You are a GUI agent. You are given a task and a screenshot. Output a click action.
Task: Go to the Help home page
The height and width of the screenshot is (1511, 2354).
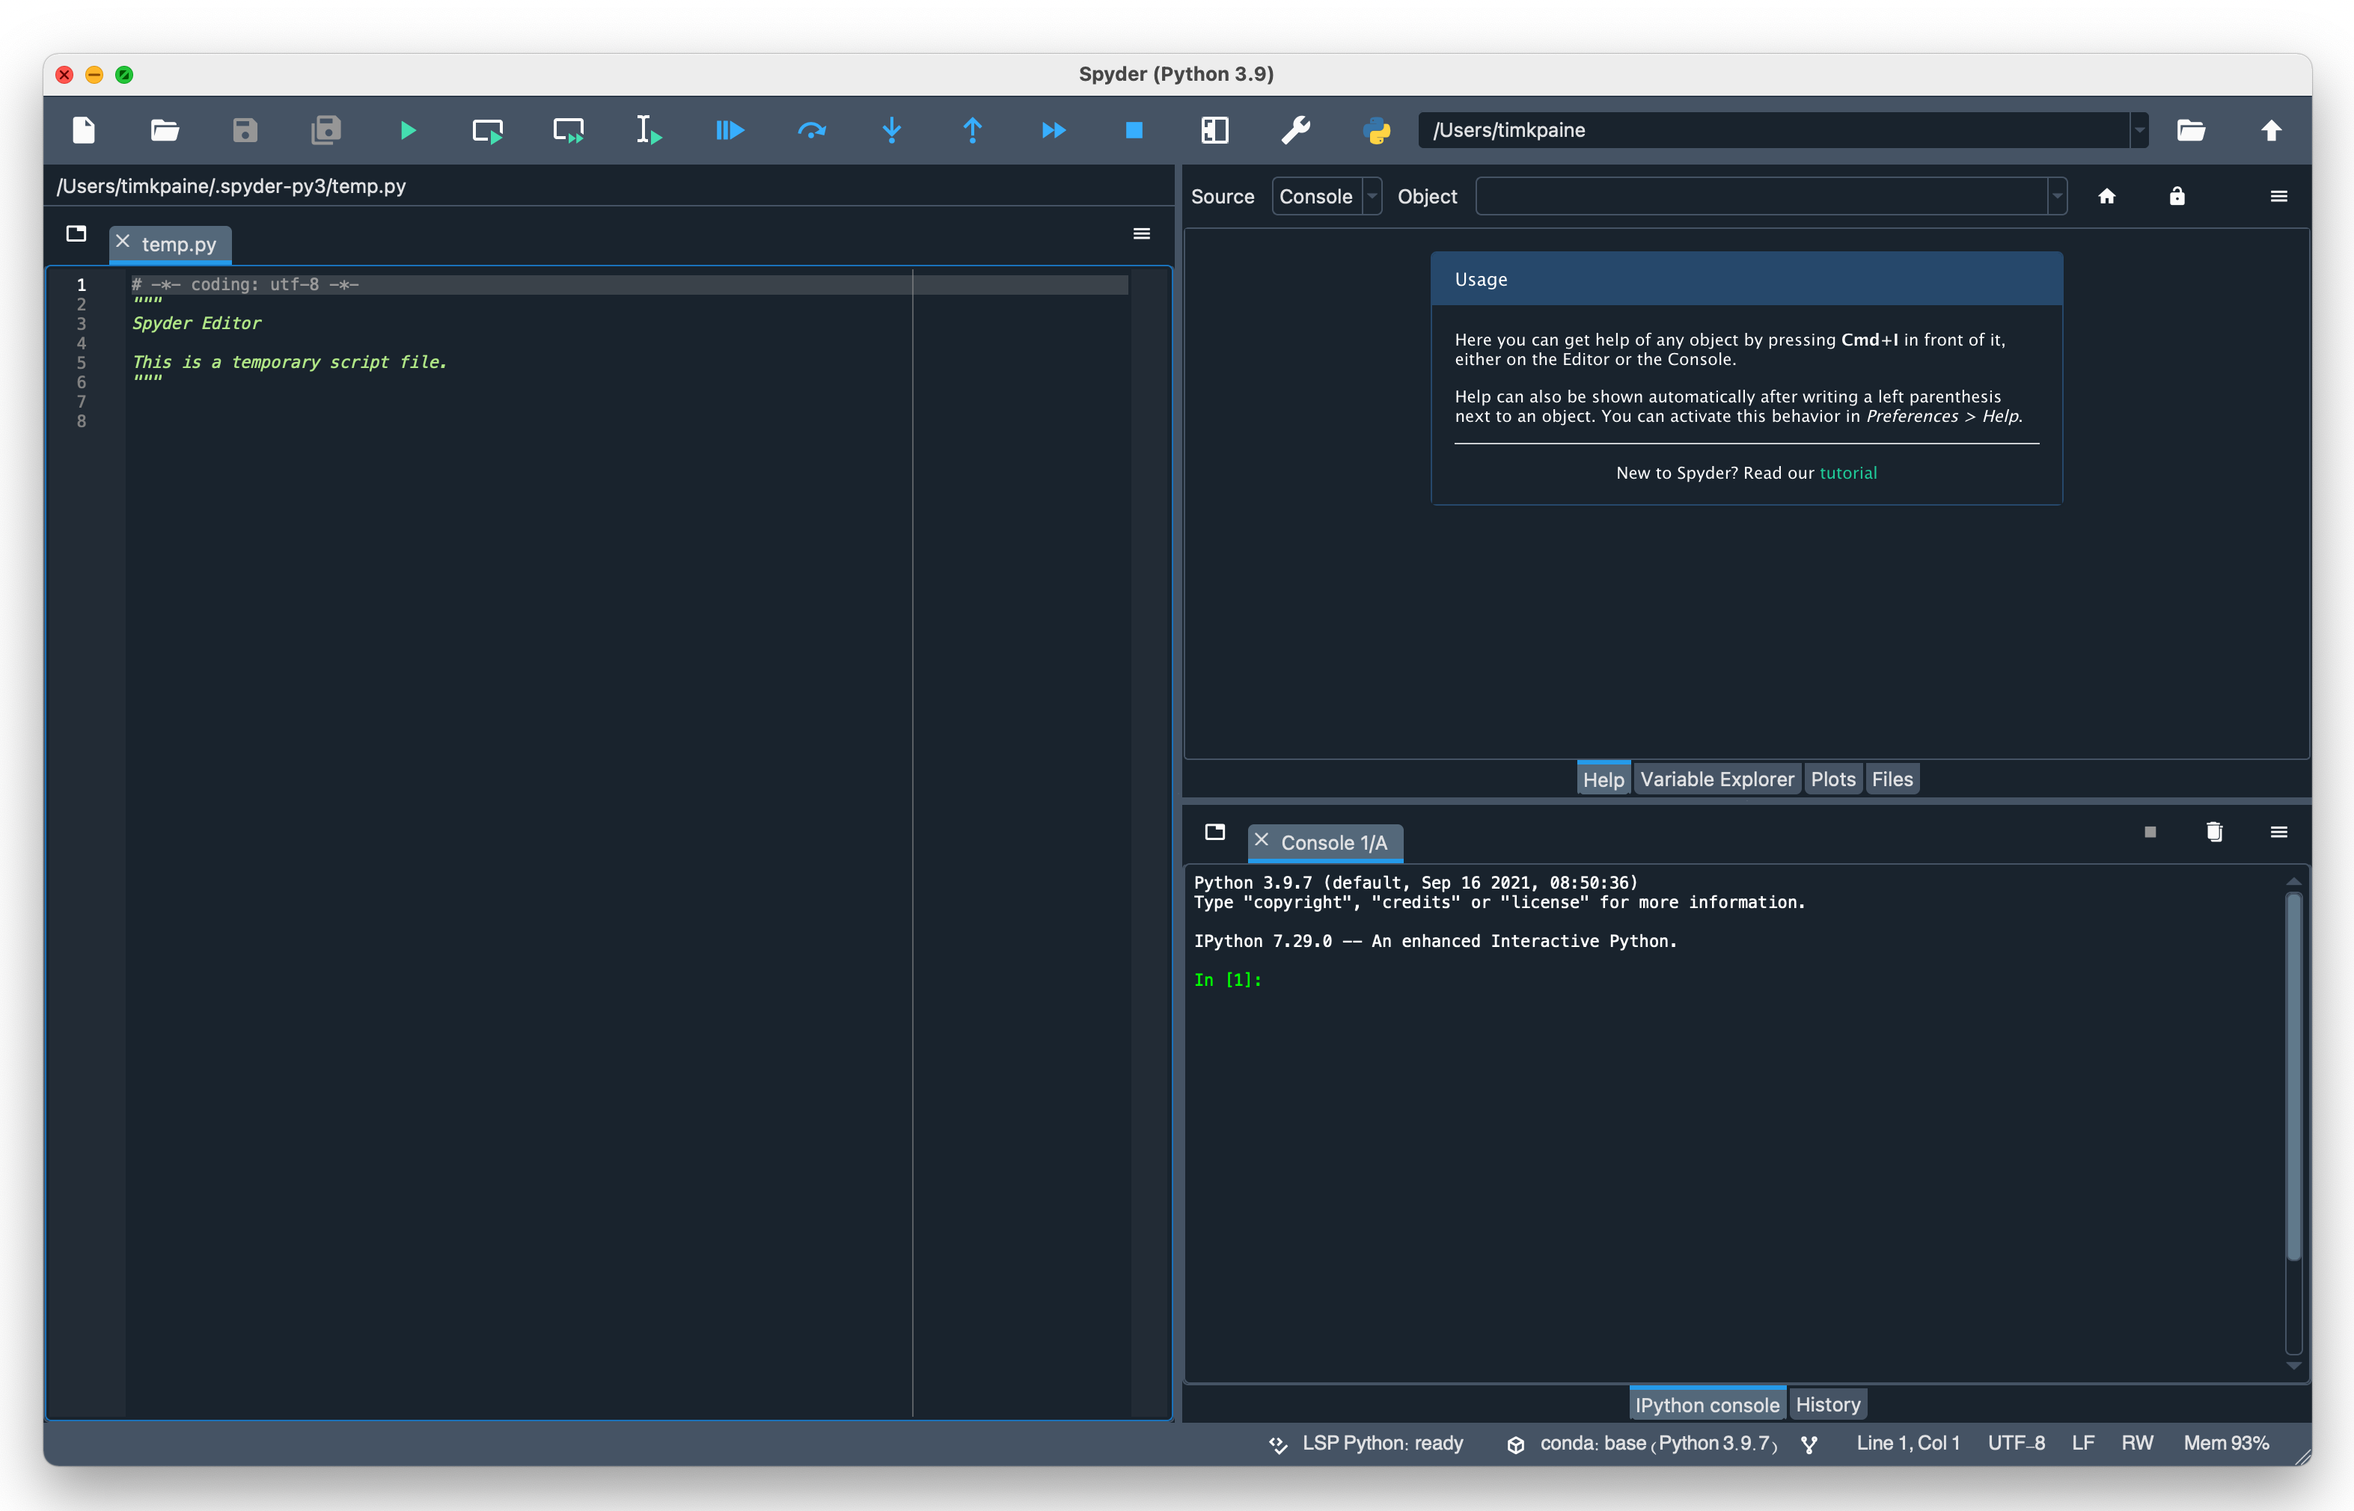coord(2107,196)
